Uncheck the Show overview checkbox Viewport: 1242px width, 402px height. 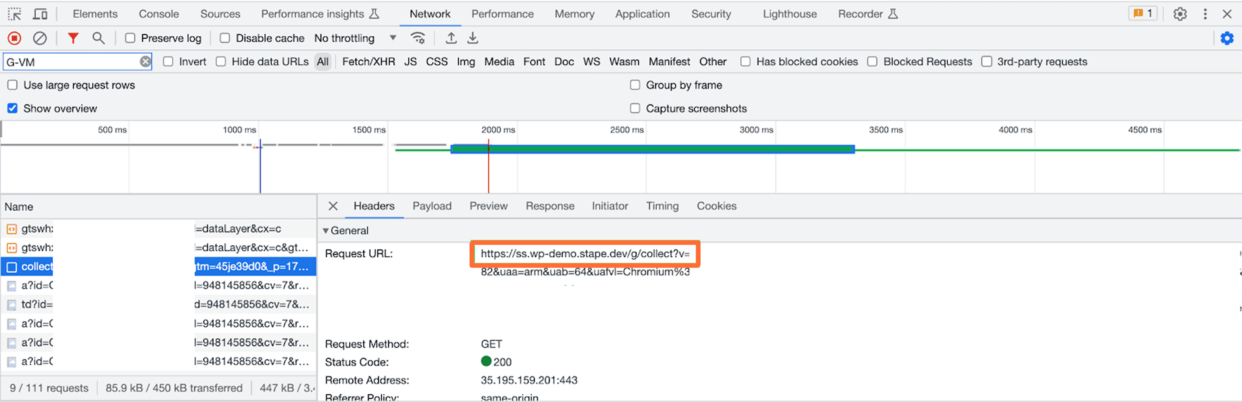point(12,108)
